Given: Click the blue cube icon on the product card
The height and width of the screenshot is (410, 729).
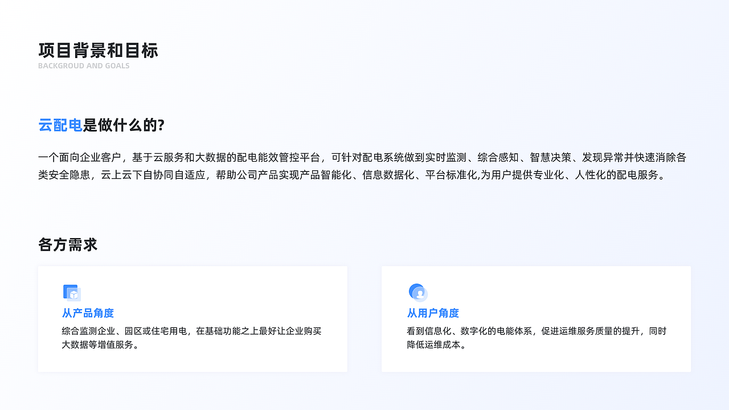Looking at the screenshot, I should click(72, 292).
